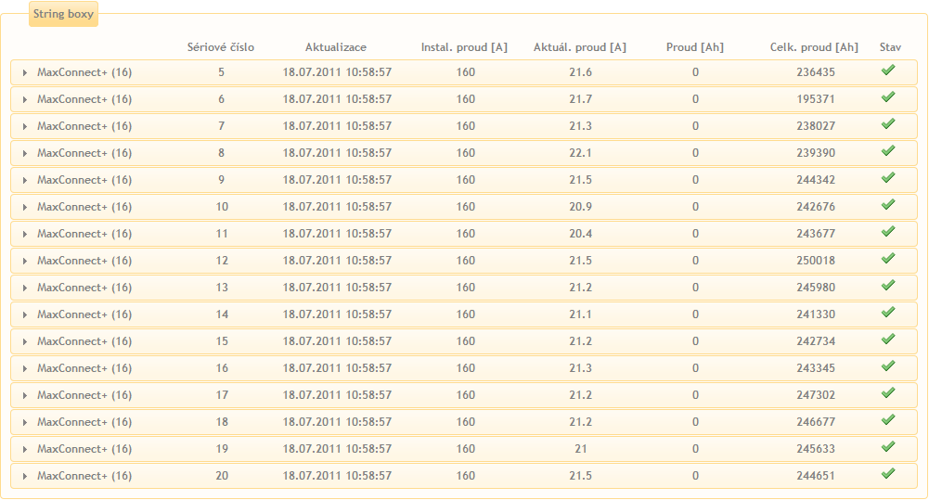Click green status checkmark for serial 8
929x500 pixels.
(888, 151)
